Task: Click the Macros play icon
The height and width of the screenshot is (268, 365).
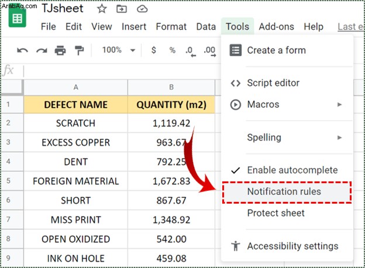Action: point(236,105)
